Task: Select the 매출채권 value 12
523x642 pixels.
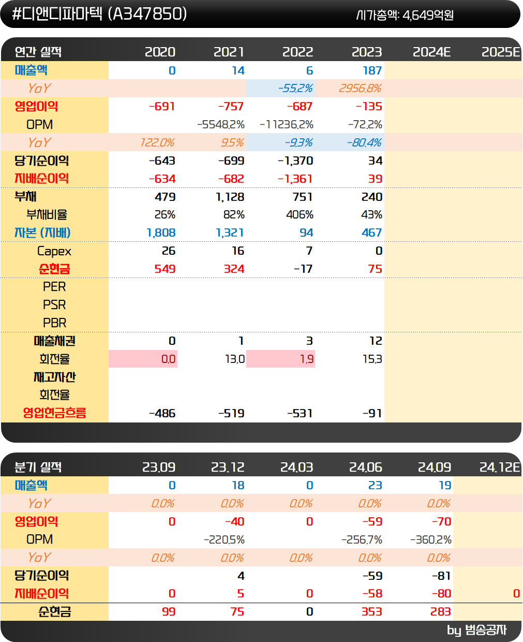Action: click(x=376, y=341)
